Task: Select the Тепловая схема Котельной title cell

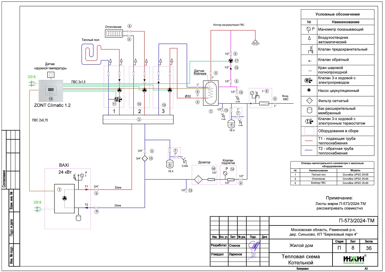Action: click(x=300, y=259)
